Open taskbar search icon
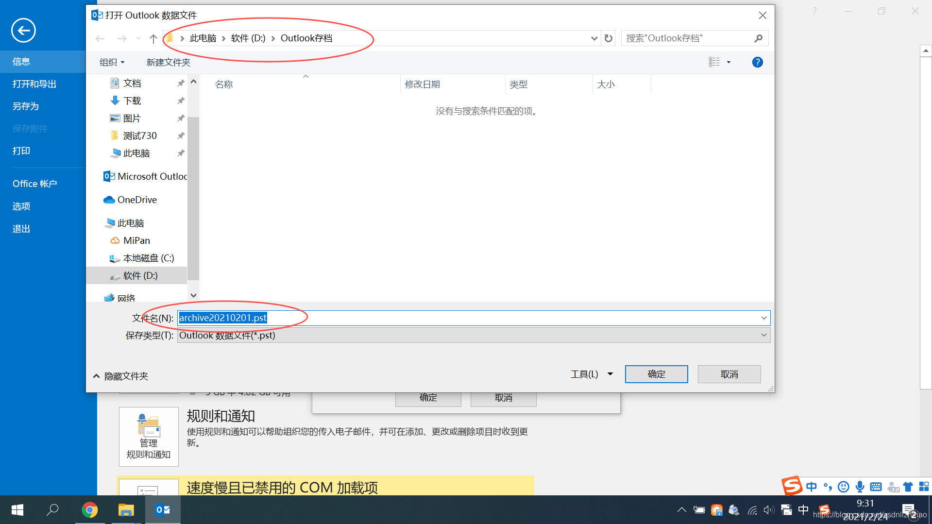Image resolution: width=932 pixels, height=524 pixels. [x=52, y=510]
